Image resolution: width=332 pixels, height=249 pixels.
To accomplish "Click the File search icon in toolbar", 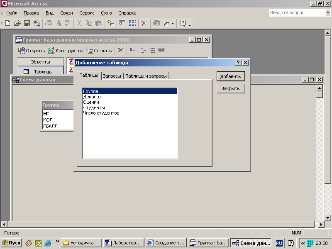I will click(37, 23).
